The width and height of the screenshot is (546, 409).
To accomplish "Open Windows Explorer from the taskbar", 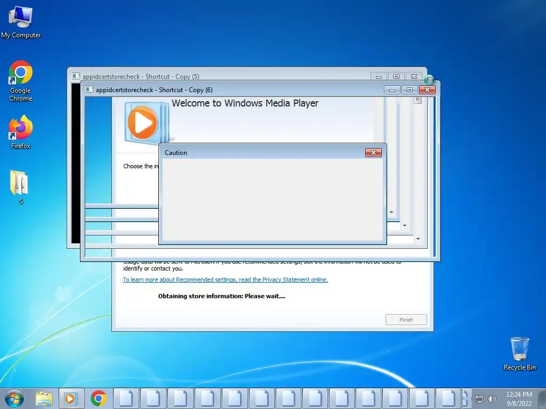I will click(x=44, y=398).
